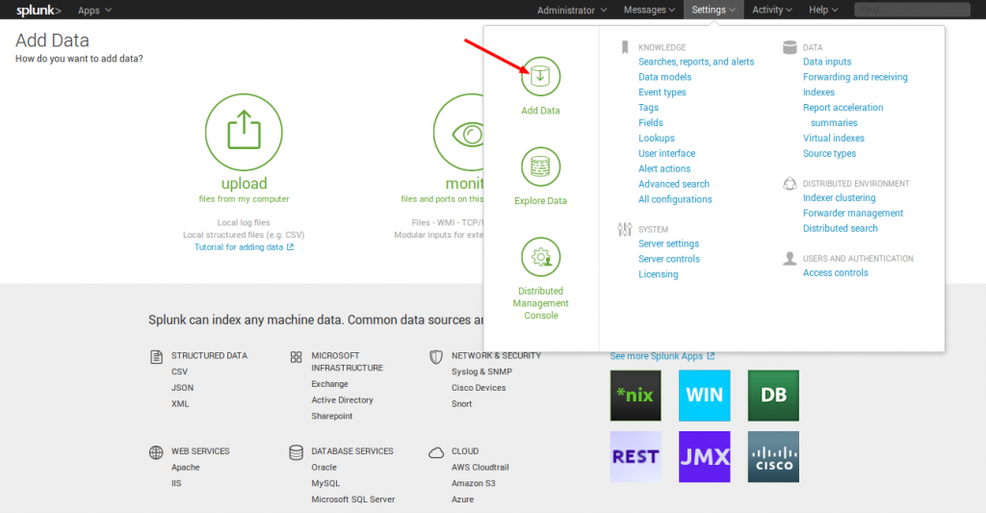Click the Data cylinder icon in menu
This screenshot has width=986, height=513.
pos(790,48)
